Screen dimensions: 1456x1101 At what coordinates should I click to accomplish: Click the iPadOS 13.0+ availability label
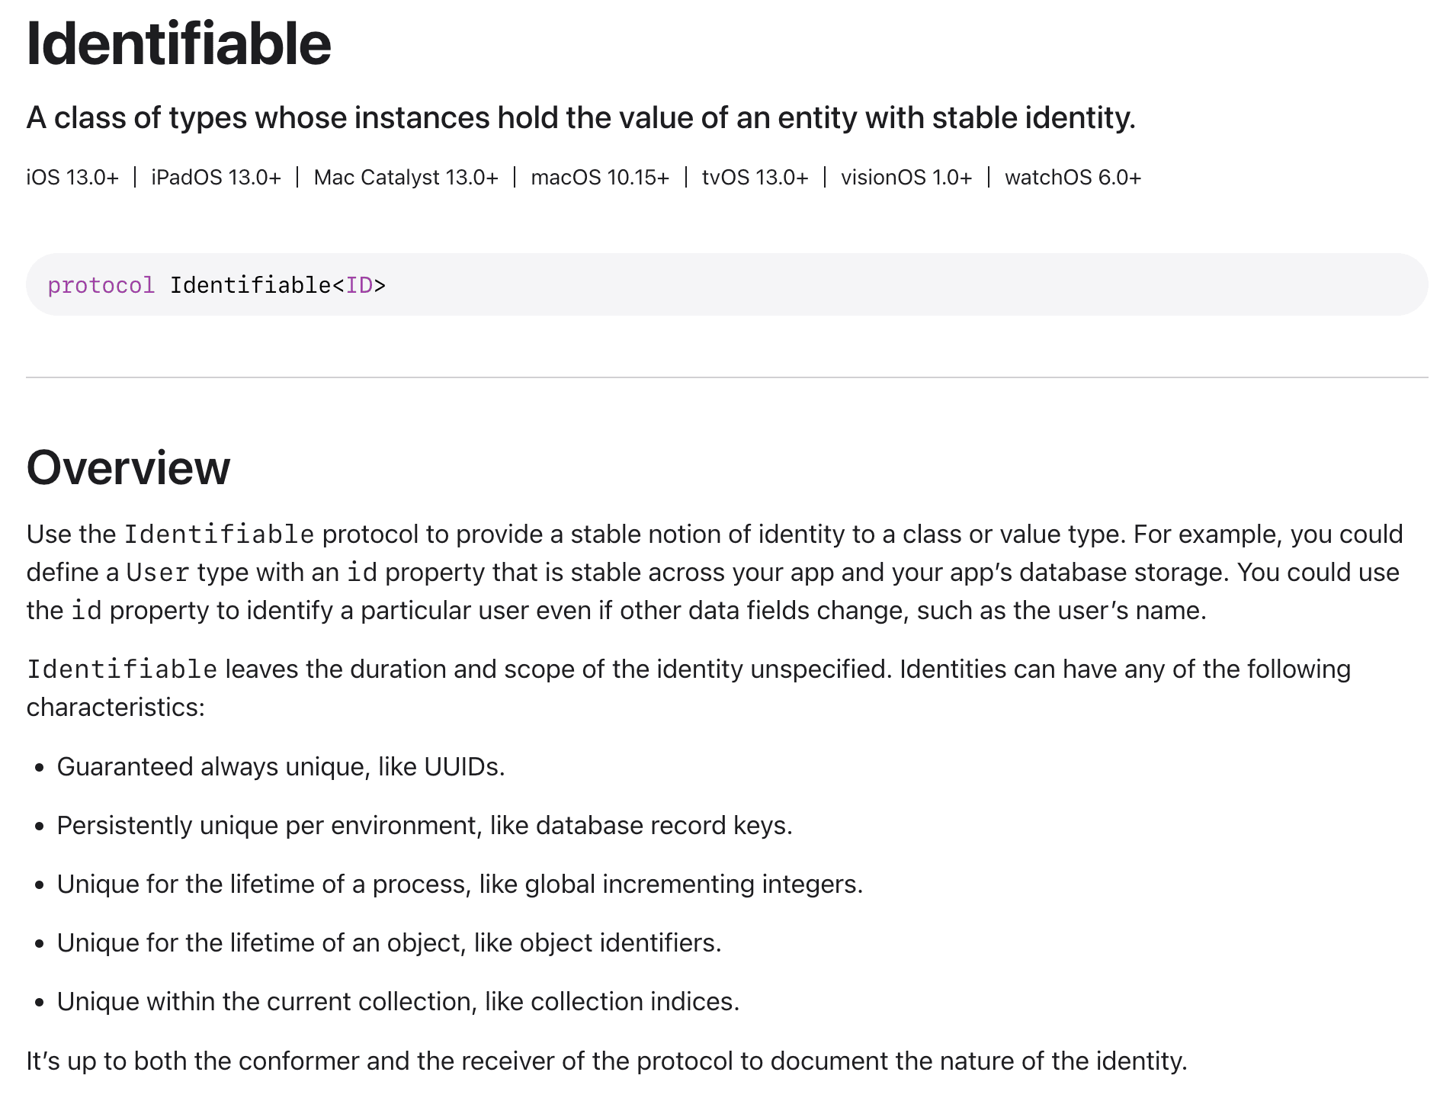click(216, 178)
